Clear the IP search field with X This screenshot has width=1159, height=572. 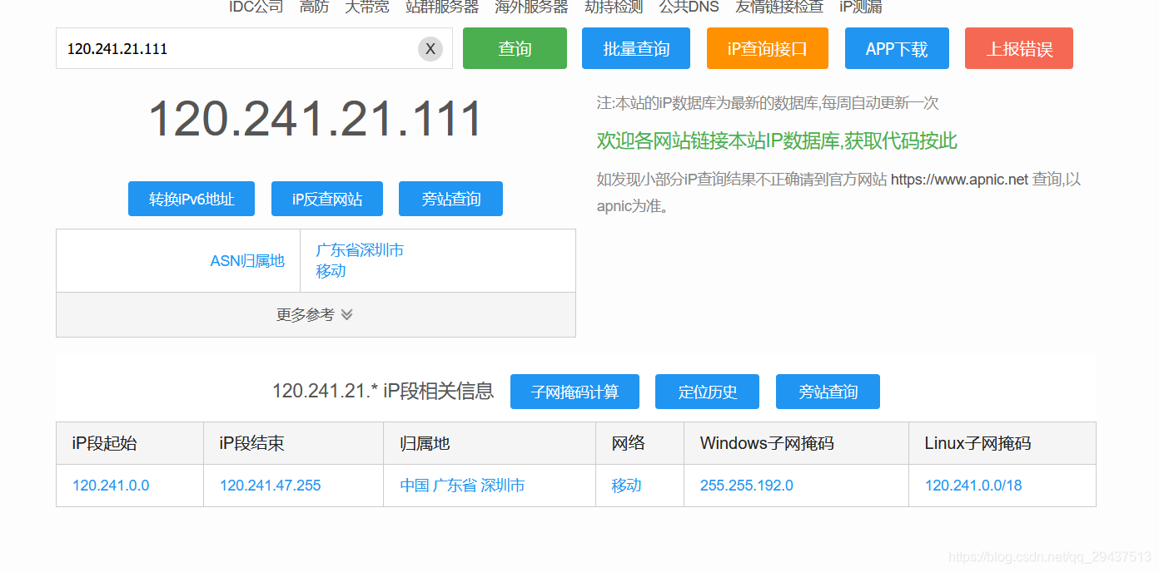click(x=430, y=49)
